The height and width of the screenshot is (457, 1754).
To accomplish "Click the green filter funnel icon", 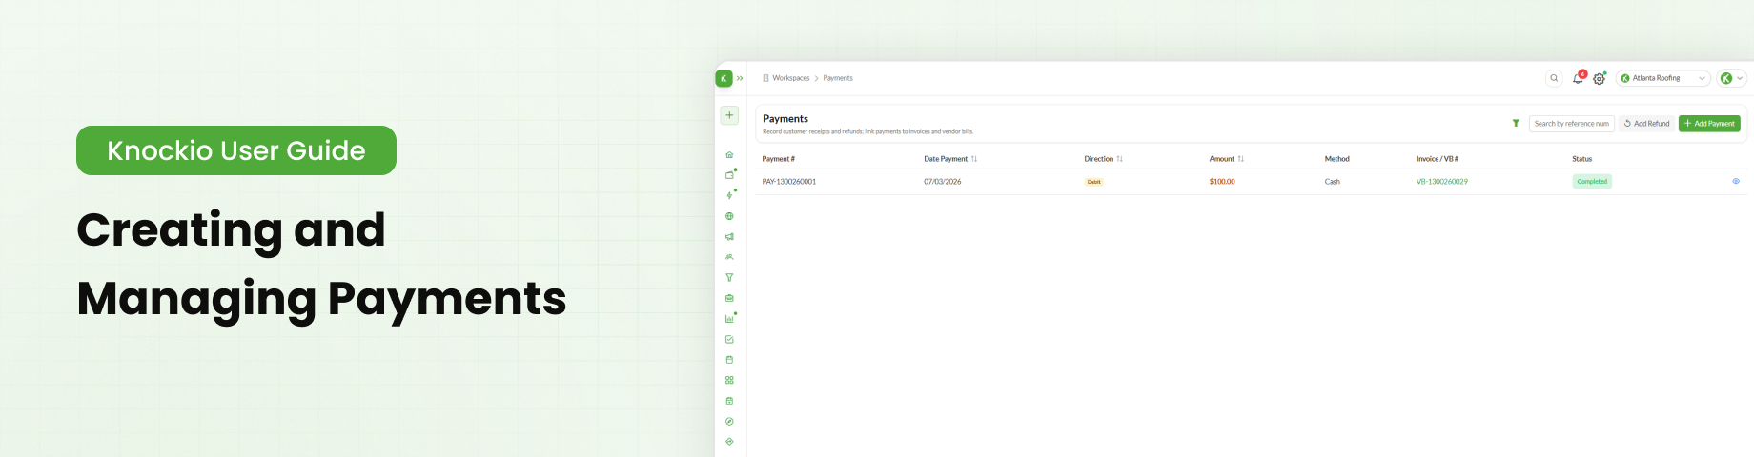I will point(1516,123).
